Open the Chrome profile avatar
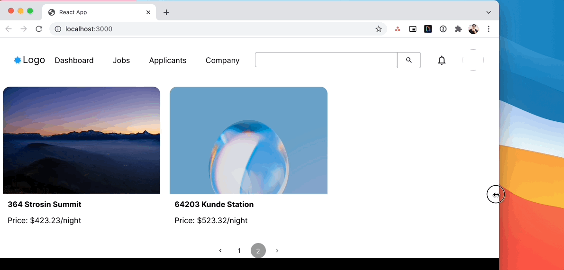This screenshot has height=270, width=564. click(x=473, y=29)
